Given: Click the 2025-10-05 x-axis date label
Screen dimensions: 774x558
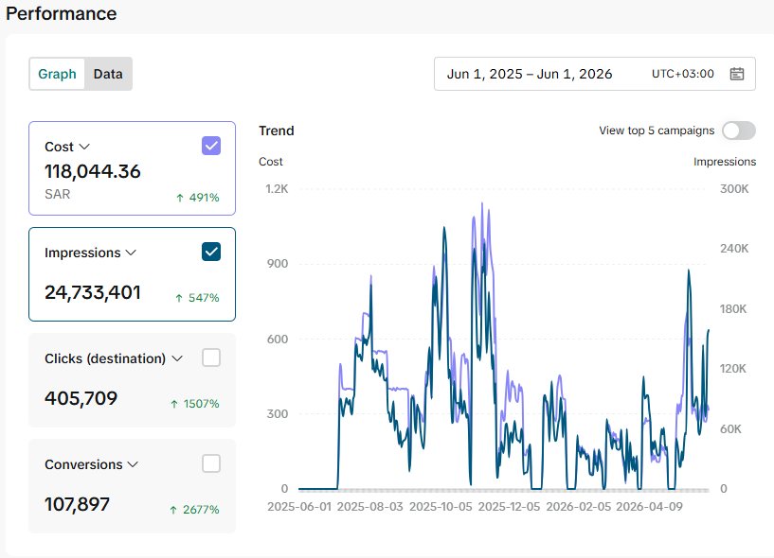Looking at the screenshot, I should pos(441,507).
